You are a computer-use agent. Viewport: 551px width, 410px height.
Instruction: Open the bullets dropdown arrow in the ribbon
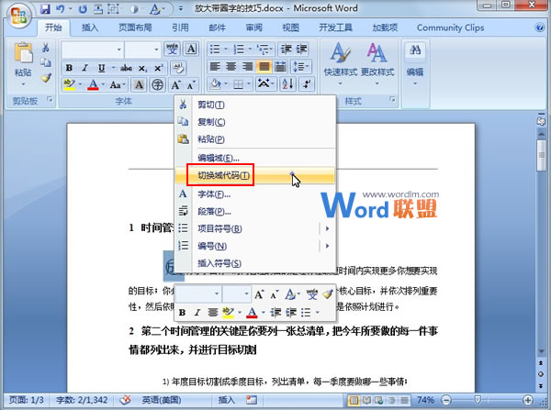pyautogui.click(x=226, y=49)
